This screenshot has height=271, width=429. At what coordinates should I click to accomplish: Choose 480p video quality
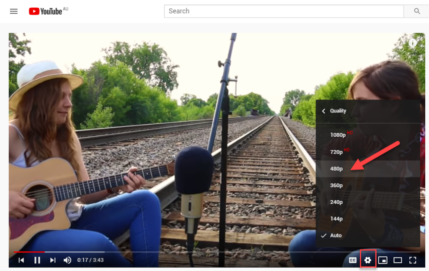click(x=368, y=169)
